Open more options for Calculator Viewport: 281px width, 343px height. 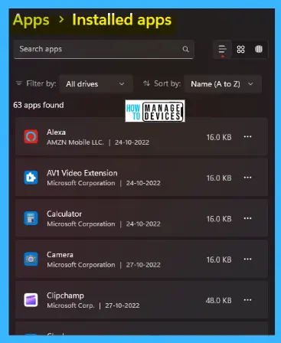point(247,218)
